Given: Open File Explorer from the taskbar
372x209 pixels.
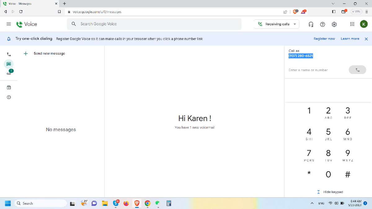Looking at the screenshot, I should [x=105, y=203].
